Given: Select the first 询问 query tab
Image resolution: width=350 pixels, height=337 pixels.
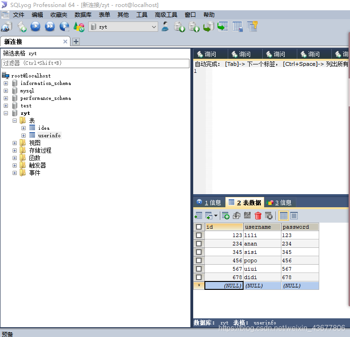Looking at the screenshot, I should point(210,54).
